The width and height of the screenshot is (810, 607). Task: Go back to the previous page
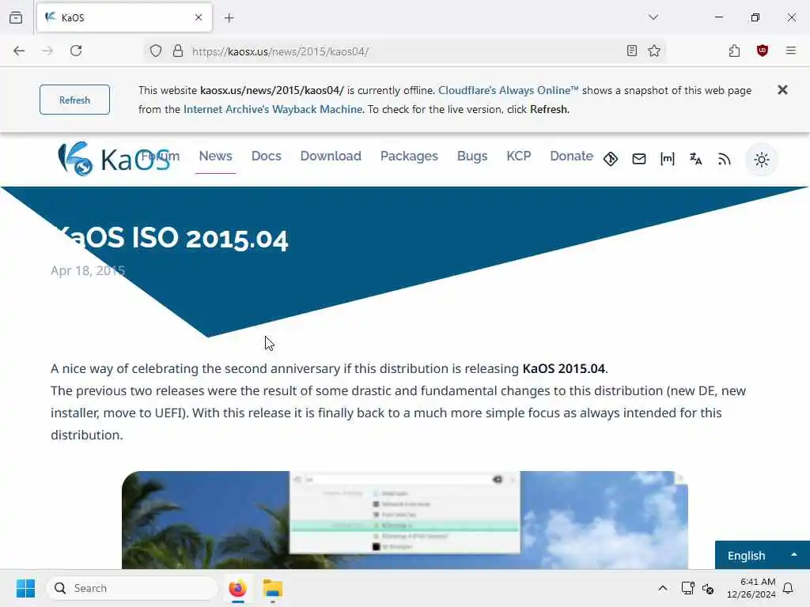point(19,51)
